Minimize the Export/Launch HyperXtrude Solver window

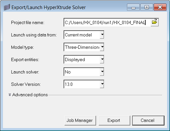pyautogui.click(x=133, y=7)
